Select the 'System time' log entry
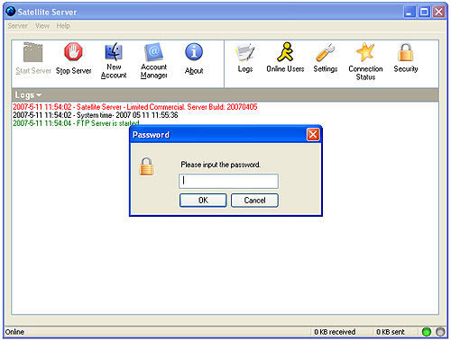The width and height of the screenshot is (451, 340). [96, 115]
